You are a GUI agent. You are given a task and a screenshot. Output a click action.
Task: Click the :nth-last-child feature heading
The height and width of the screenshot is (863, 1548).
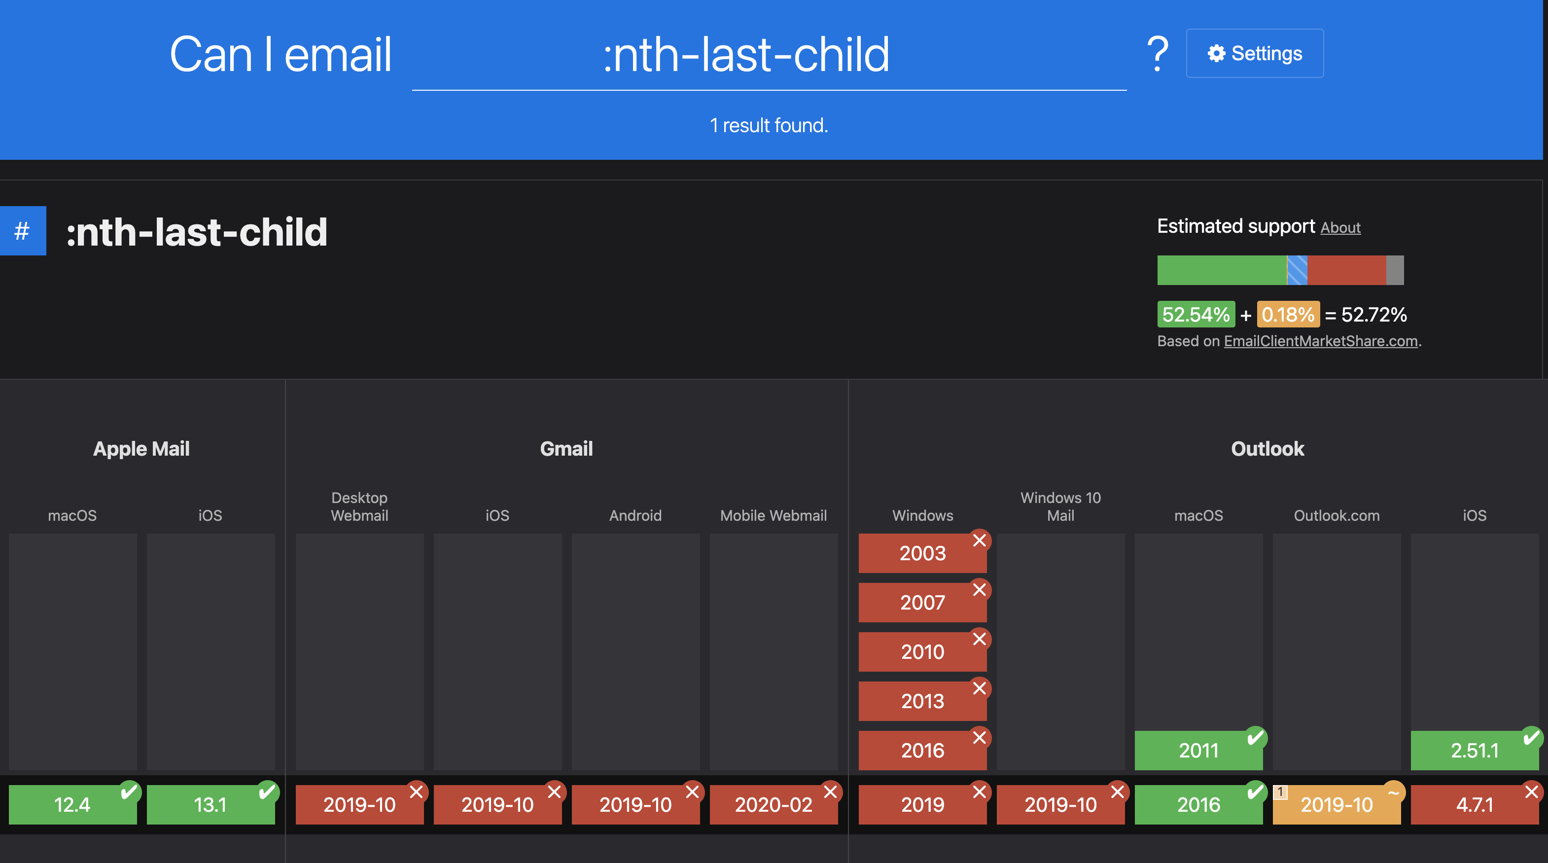(197, 232)
